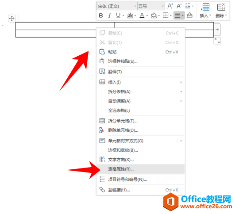Decrease font size with A- icon
This screenshot has width=235, height=214.
point(179,6)
